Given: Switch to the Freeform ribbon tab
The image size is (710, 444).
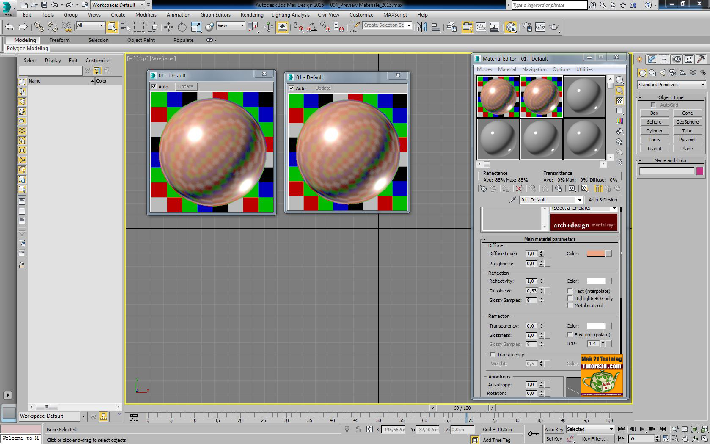Looking at the screenshot, I should [x=59, y=40].
